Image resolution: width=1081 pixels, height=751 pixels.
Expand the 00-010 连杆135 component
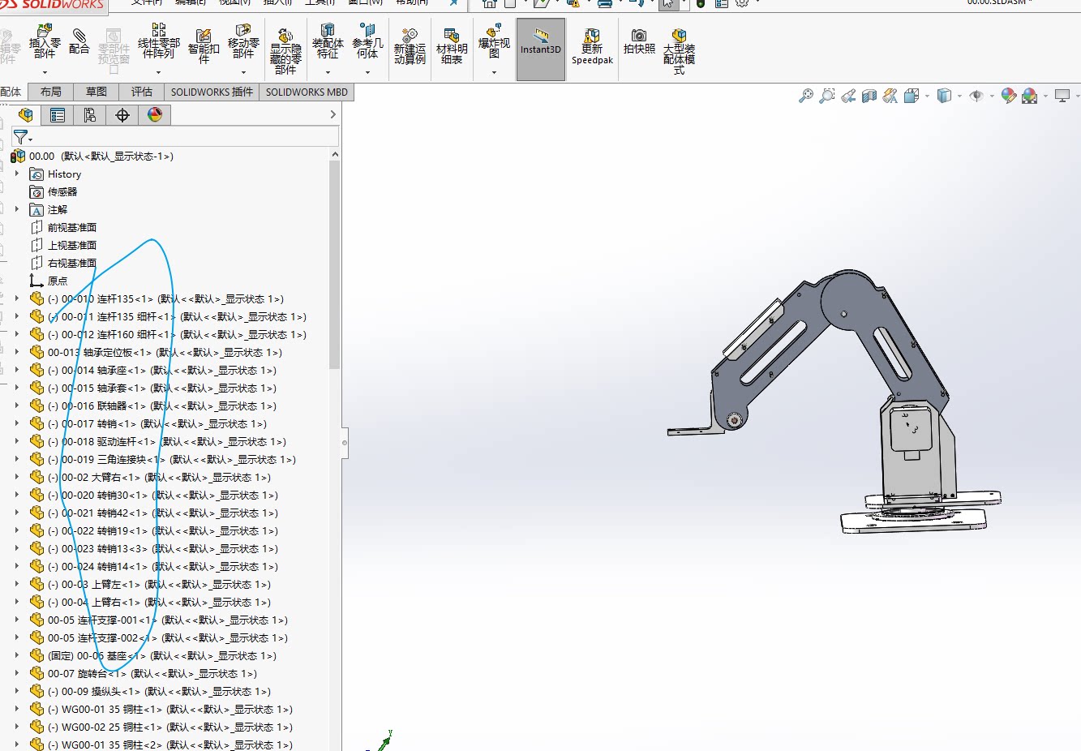17,298
